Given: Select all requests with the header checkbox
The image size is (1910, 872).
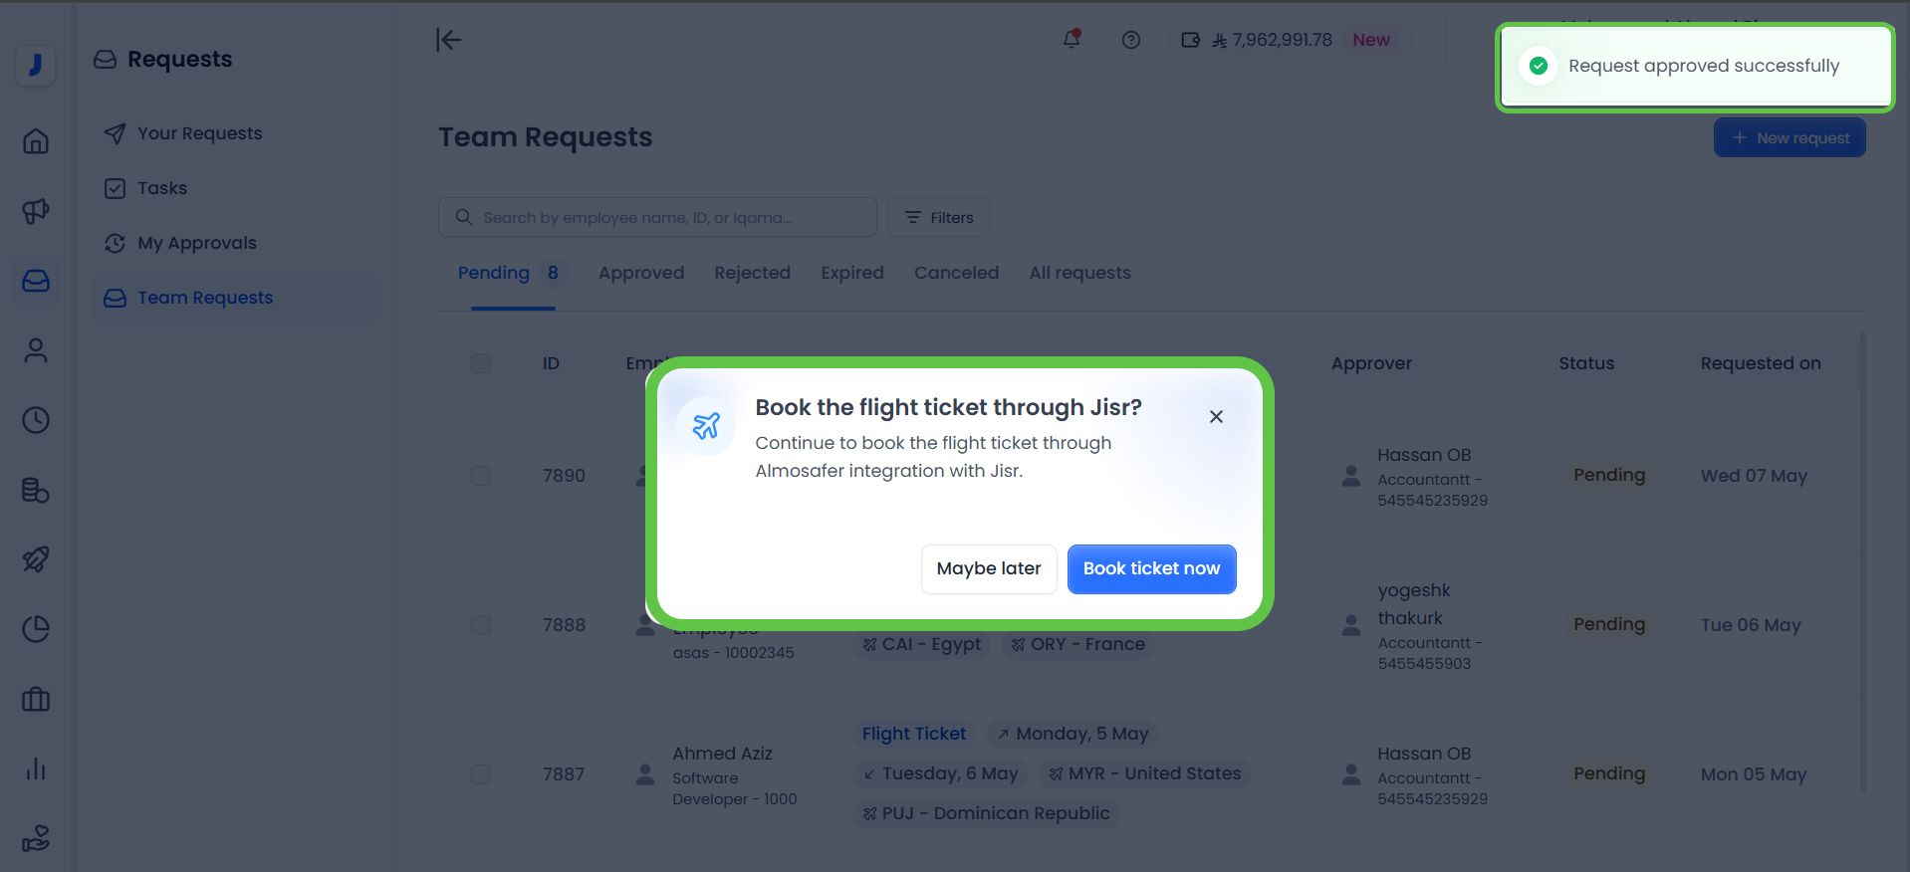Looking at the screenshot, I should [481, 363].
